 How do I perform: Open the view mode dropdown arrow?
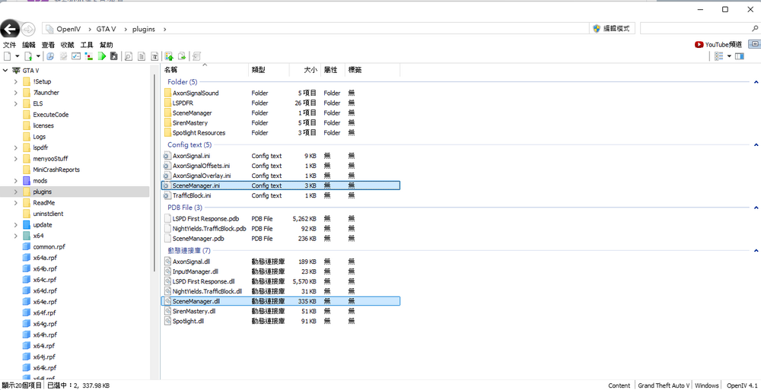point(729,56)
